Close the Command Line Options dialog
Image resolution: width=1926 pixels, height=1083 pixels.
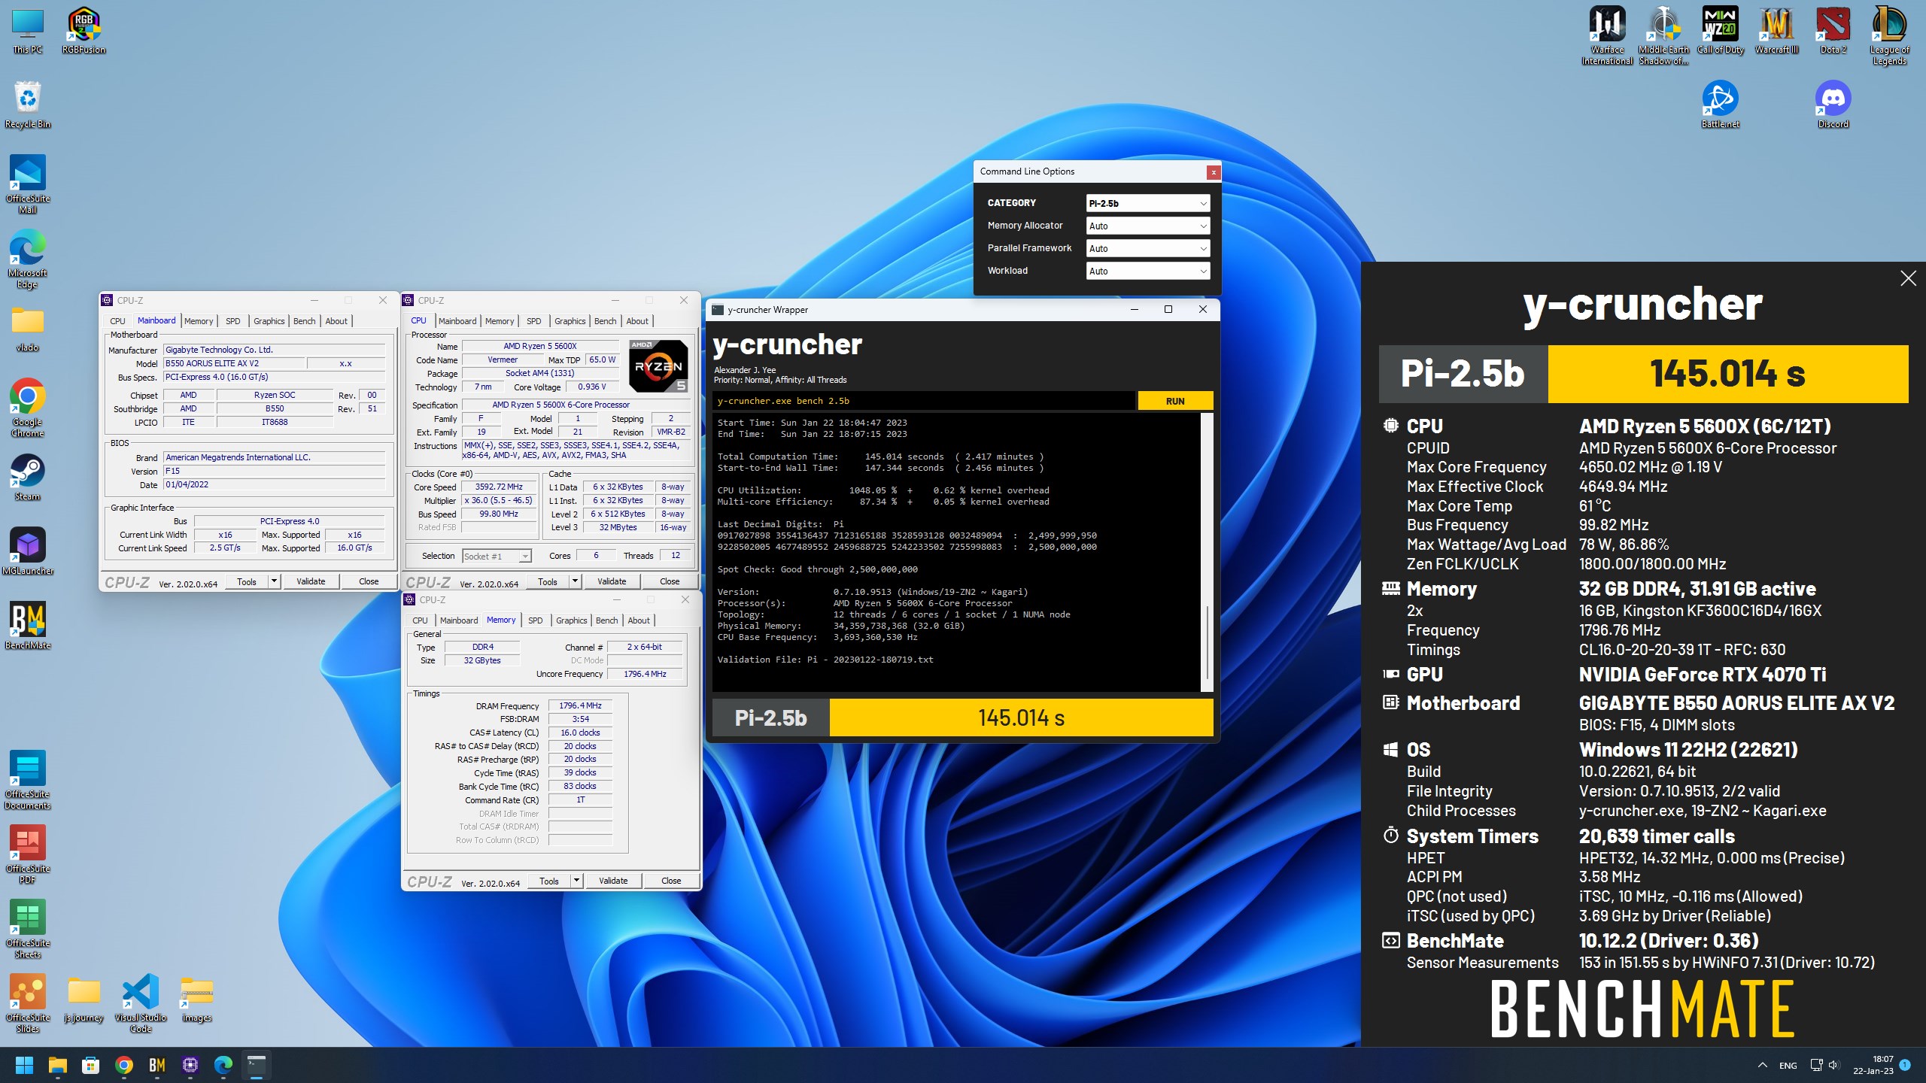1213,172
